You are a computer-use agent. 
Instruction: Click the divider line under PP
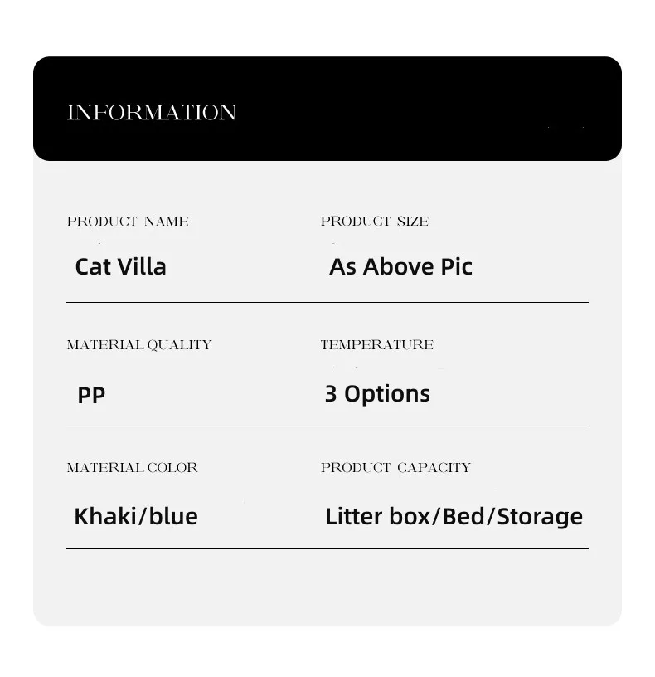pos(327,426)
